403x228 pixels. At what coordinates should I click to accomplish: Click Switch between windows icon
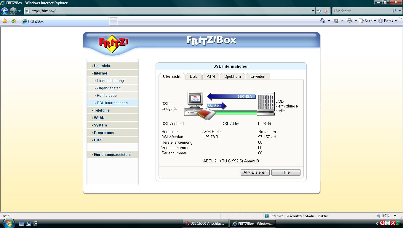click(x=28, y=224)
